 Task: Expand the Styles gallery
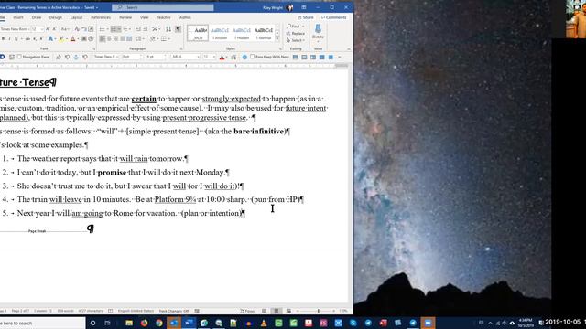pyautogui.click(x=277, y=38)
